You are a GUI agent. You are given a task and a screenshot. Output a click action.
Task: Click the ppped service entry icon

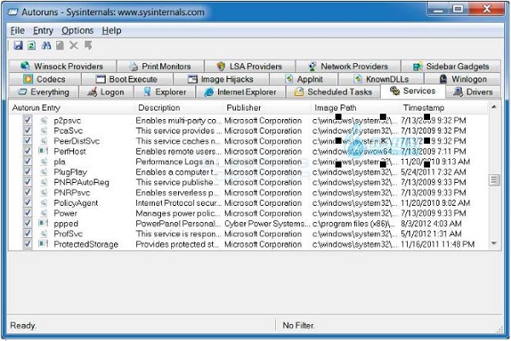click(x=43, y=223)
